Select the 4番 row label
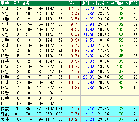This screenshot has width=139, height=122. tap(5, 24)
